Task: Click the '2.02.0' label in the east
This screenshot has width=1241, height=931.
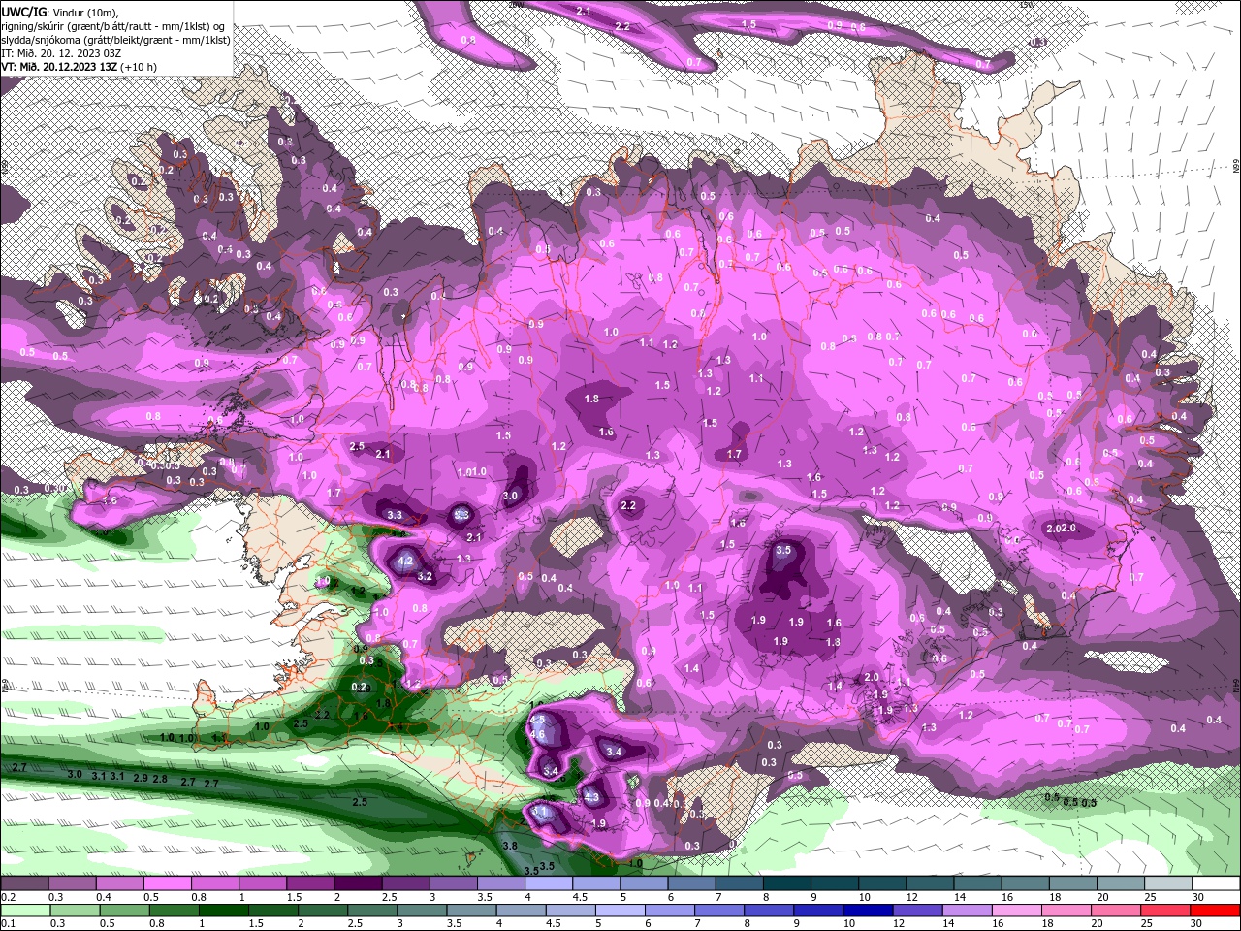Action: tap(1062, 528)
